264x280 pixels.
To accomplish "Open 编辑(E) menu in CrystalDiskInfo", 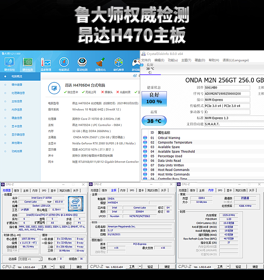I will (159, 60).
